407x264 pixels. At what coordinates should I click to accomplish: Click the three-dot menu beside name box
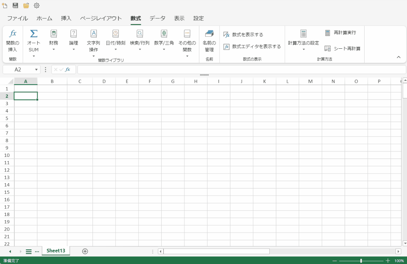point(46,70)
